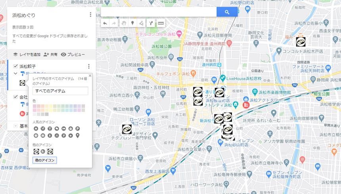Click the キルフェボン浜松 orange restaurant pin

click(193, 73)
